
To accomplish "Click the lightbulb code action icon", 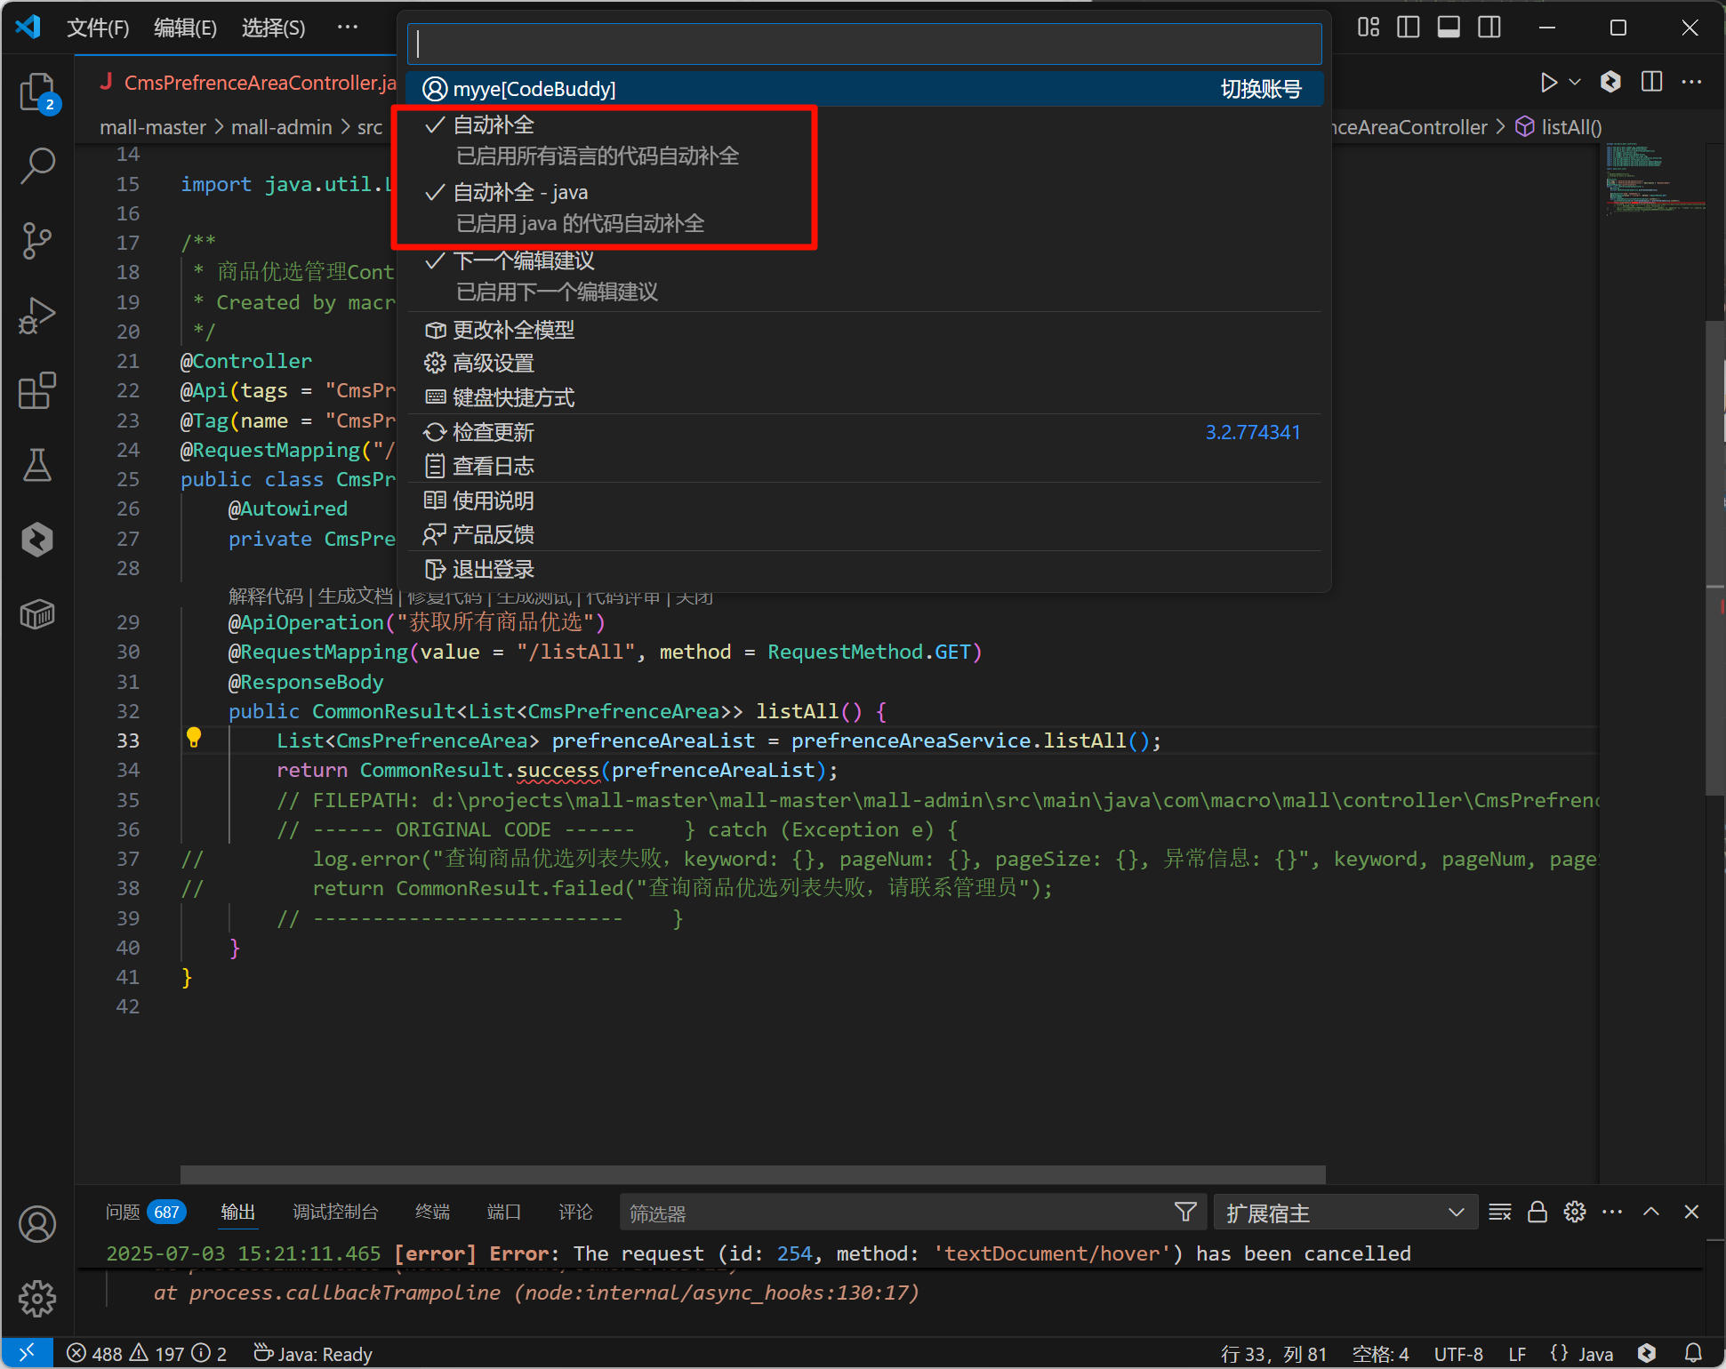I will pos(194,737).
